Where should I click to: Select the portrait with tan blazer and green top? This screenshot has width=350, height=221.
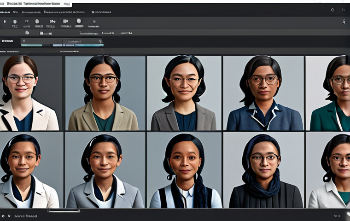(105, 93)
